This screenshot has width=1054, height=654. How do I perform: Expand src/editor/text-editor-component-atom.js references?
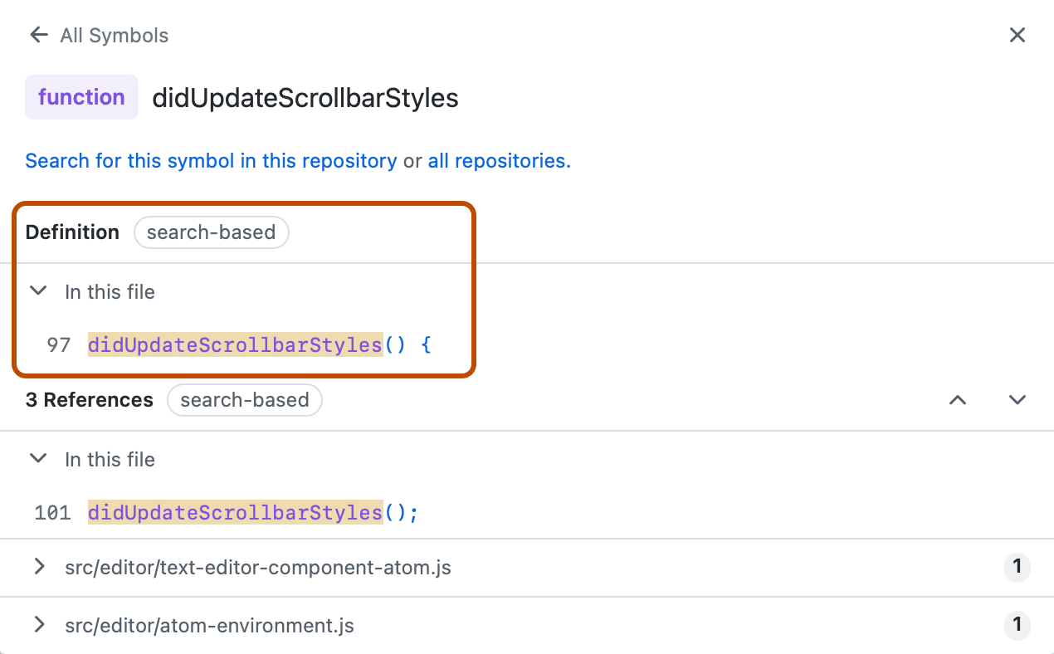(38, 568)
